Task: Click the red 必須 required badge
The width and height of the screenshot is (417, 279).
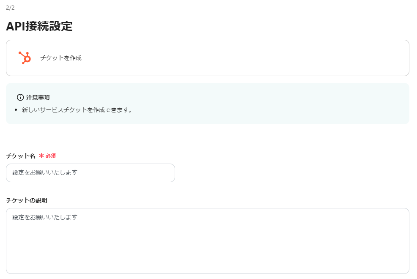Action: click(x=52, y=156)
